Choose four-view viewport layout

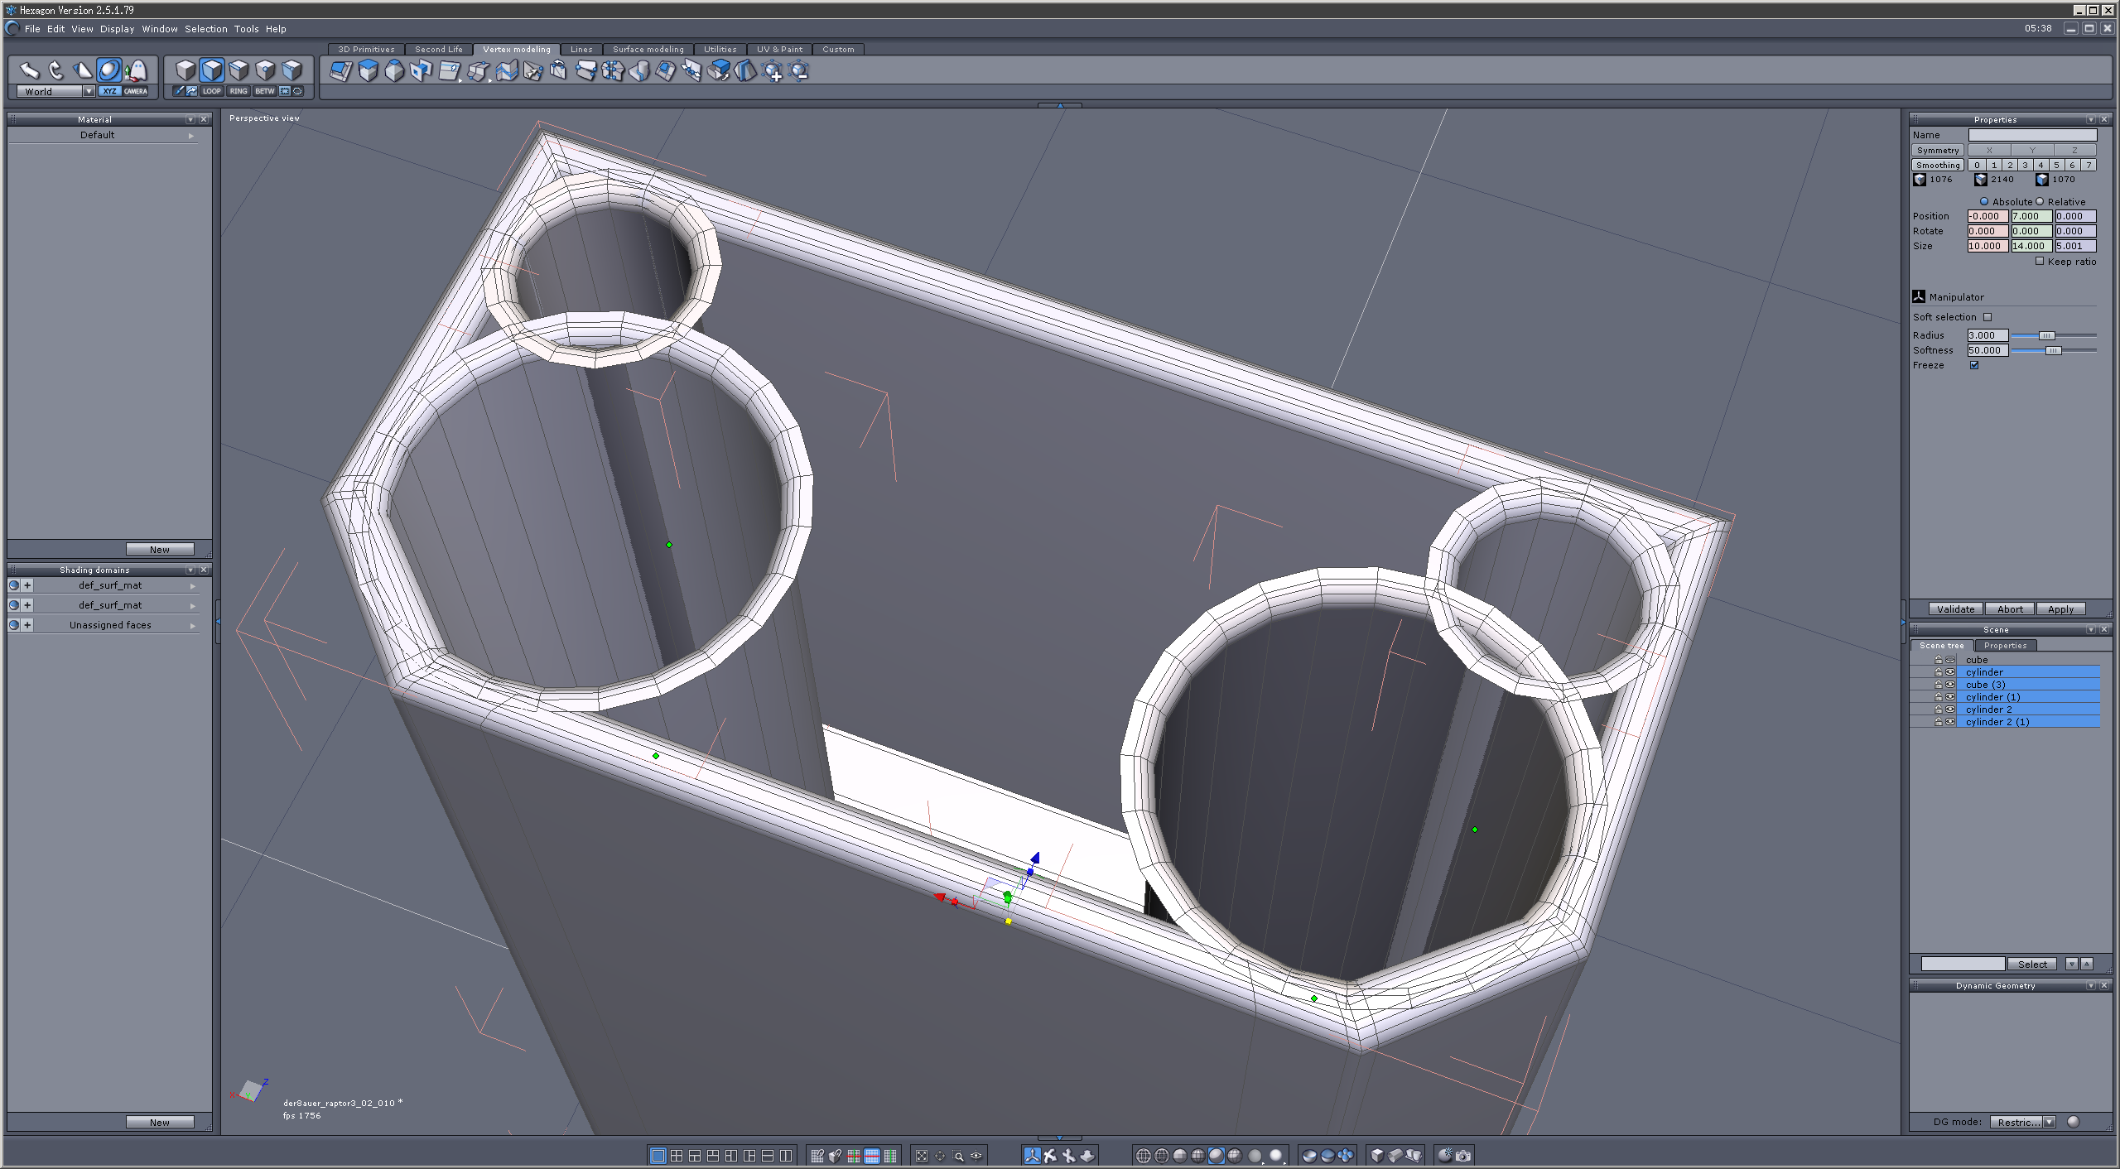[677, 1156]
